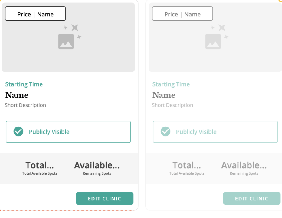Image resolution: width=282 pixels, height=218 pixels.
Task: Click the left card's Publicly Visible label
Action: pyautogui.click(x=49, y=132)
